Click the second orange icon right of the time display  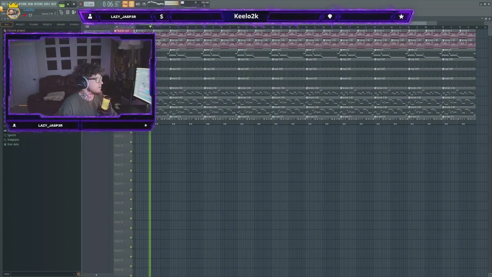(131, 4)
